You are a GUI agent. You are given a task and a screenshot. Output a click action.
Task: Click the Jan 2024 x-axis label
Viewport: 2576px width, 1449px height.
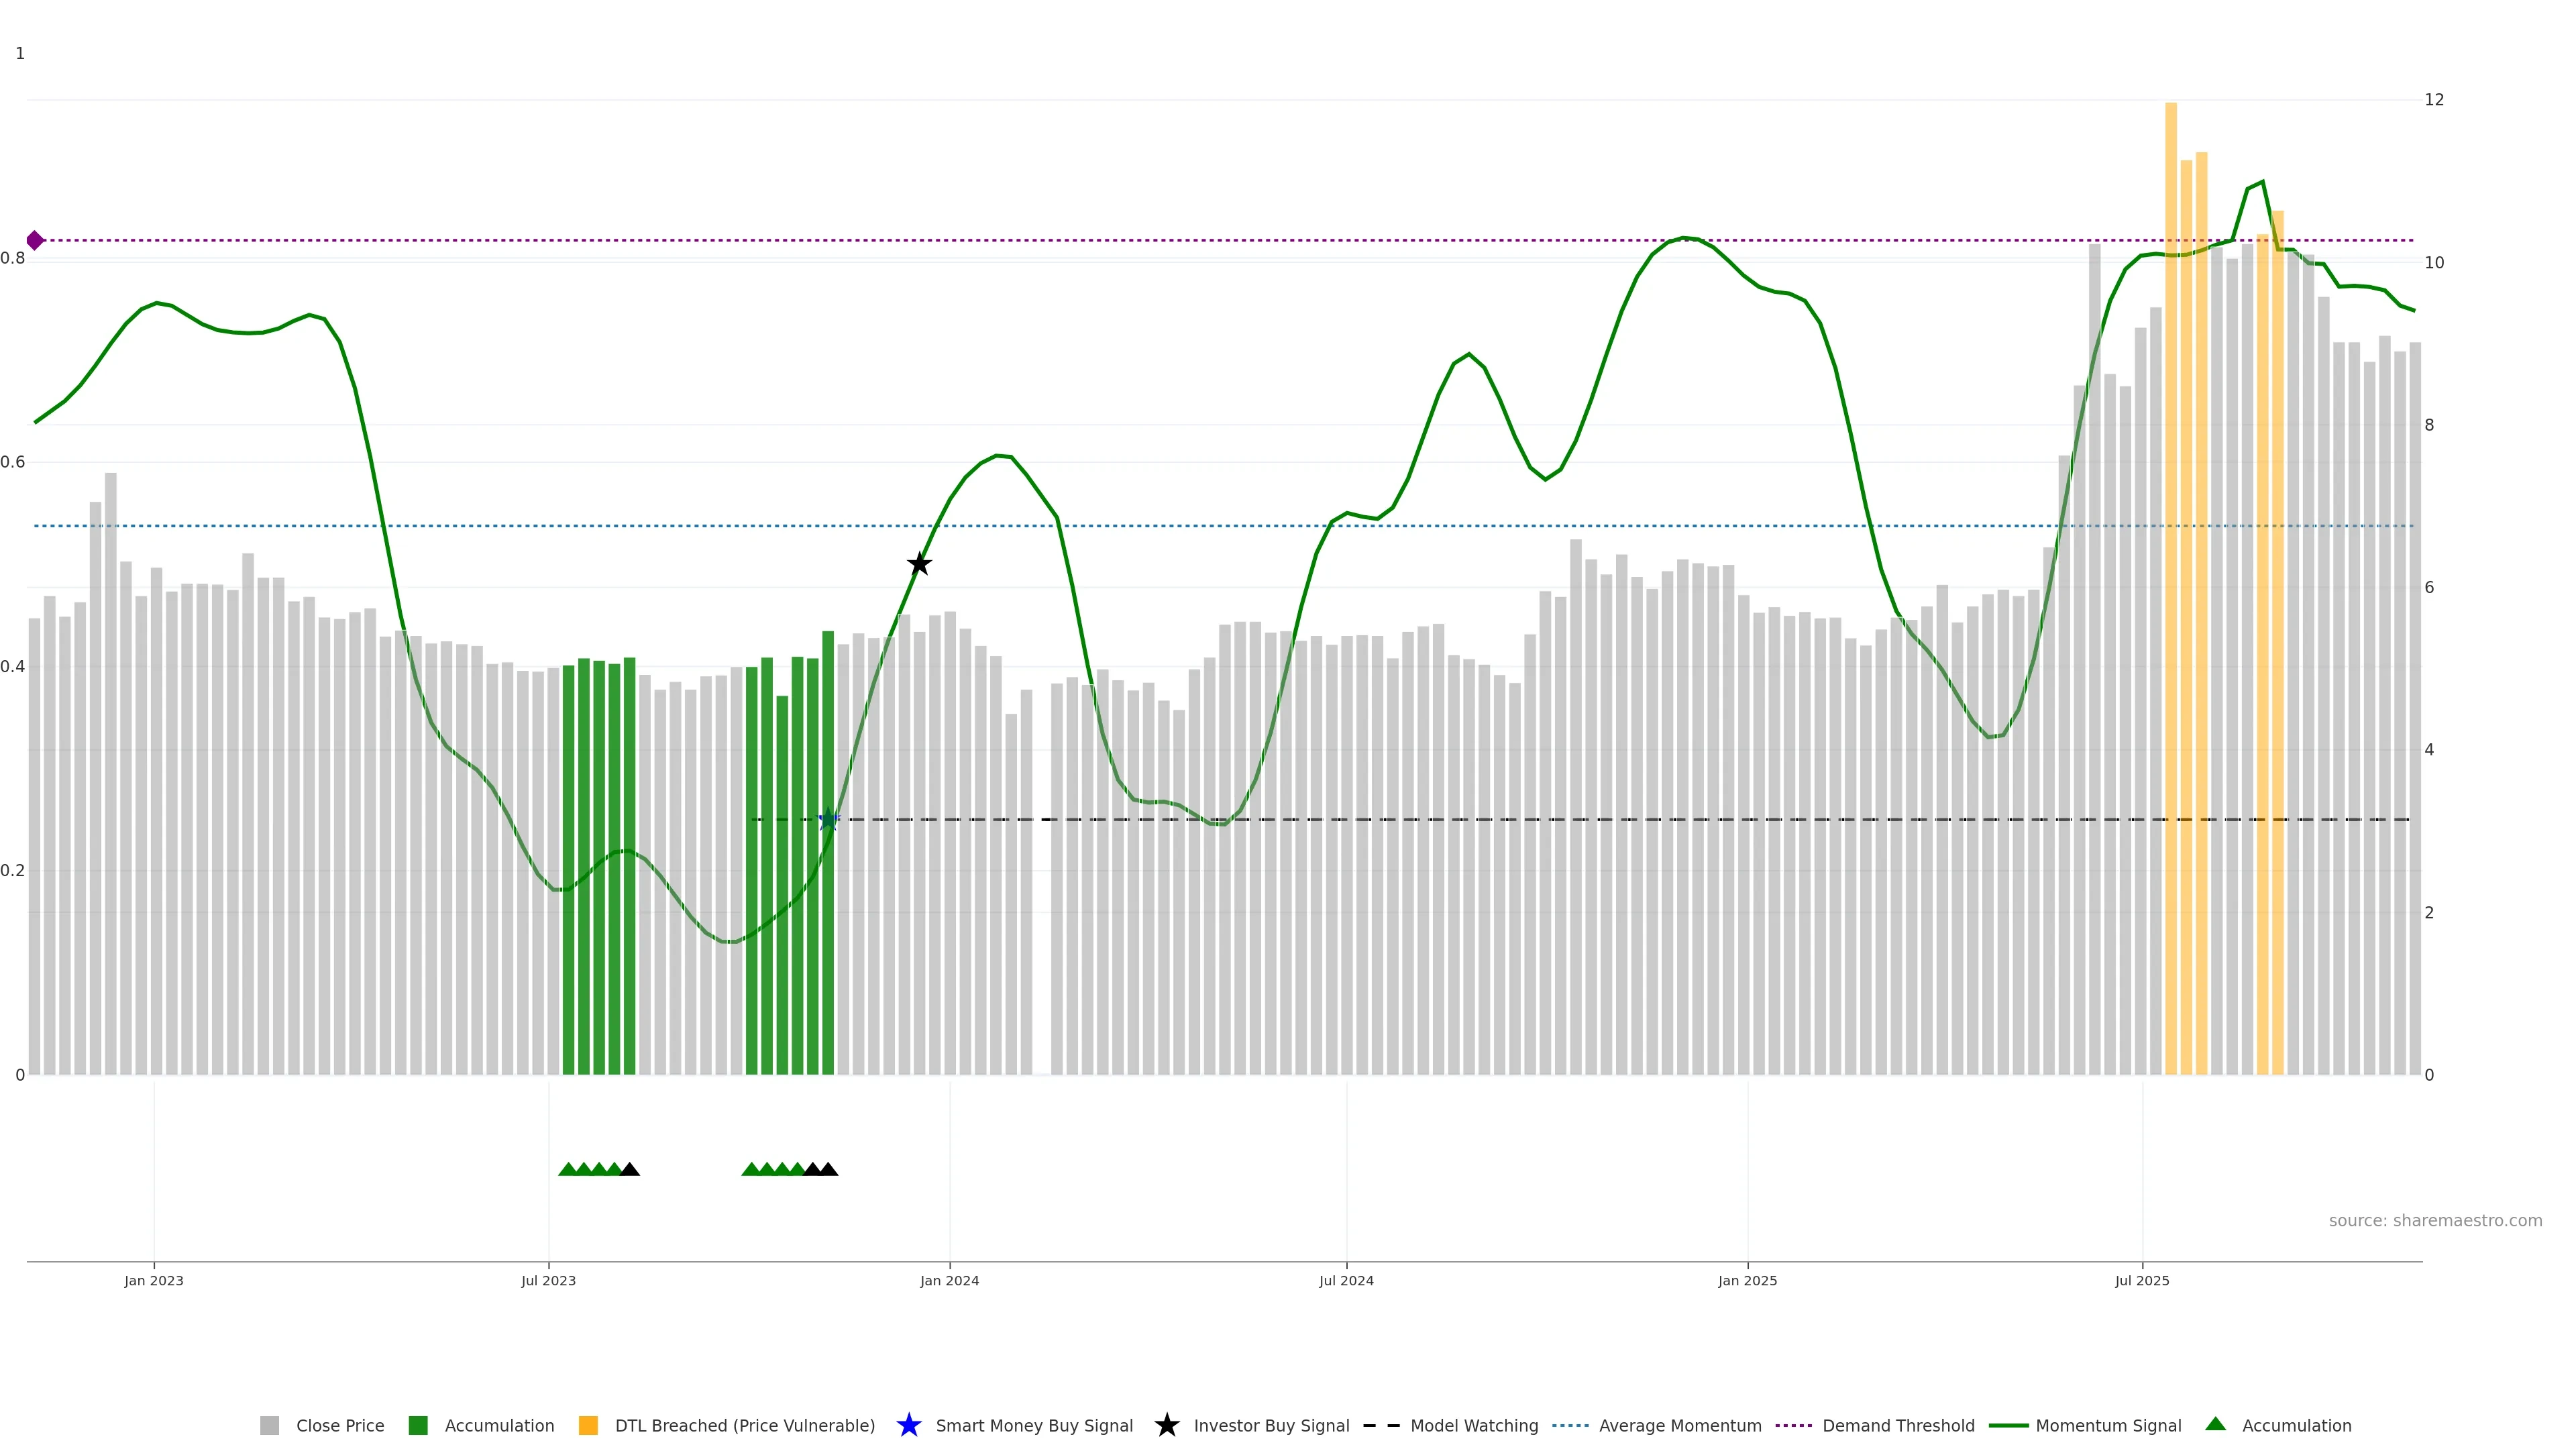[949, 1280]
